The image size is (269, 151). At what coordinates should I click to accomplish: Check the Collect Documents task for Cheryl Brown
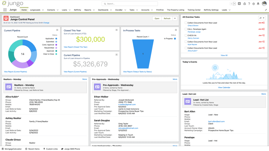click(186, 23)
